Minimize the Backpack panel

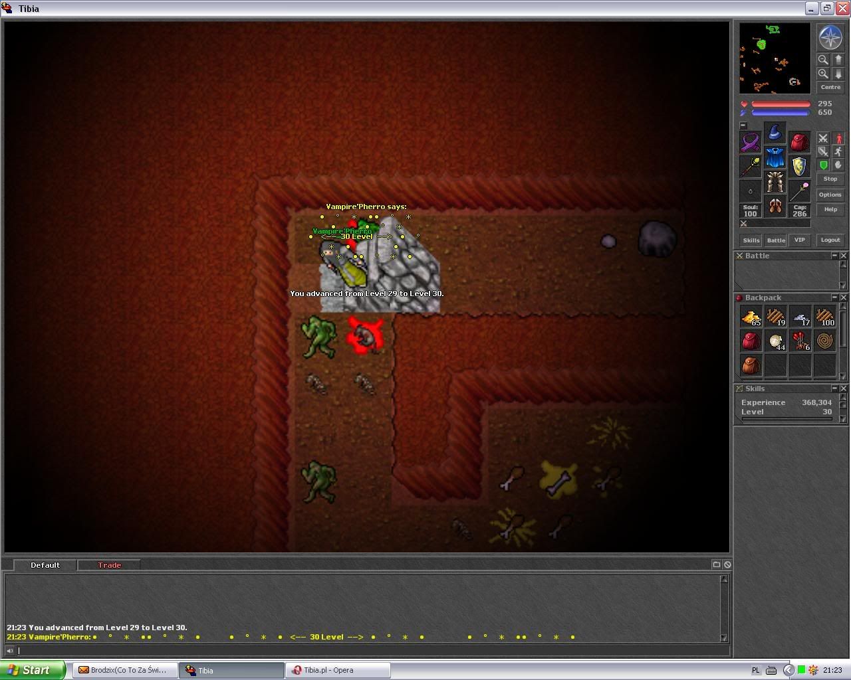point(834,297)
